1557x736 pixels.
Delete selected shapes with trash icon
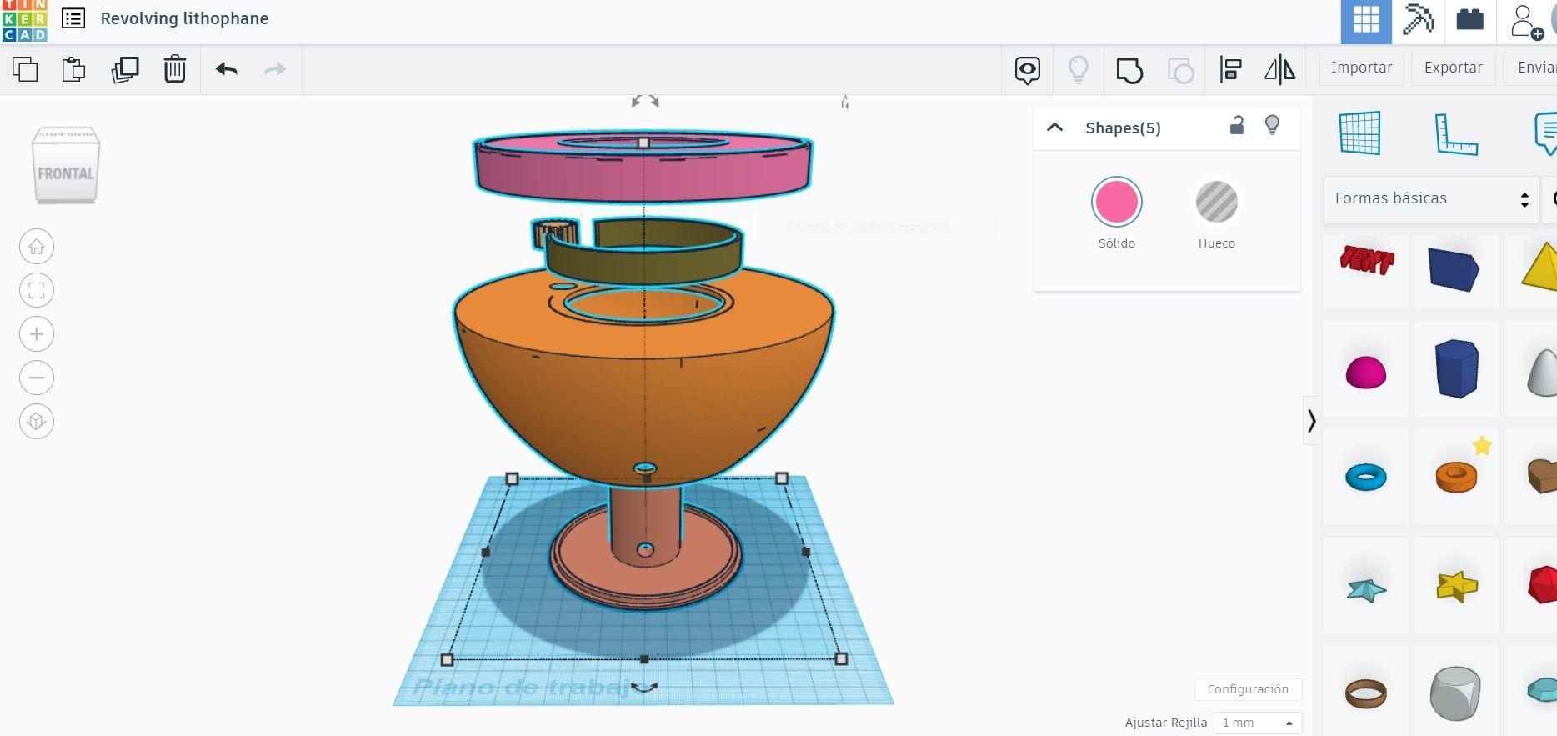coord(174,69)
